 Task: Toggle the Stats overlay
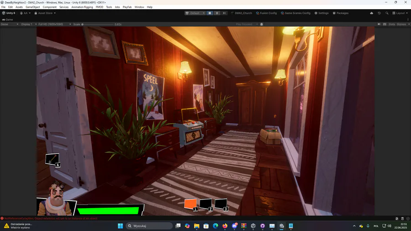pyautogui.click(x=392, y=24)
